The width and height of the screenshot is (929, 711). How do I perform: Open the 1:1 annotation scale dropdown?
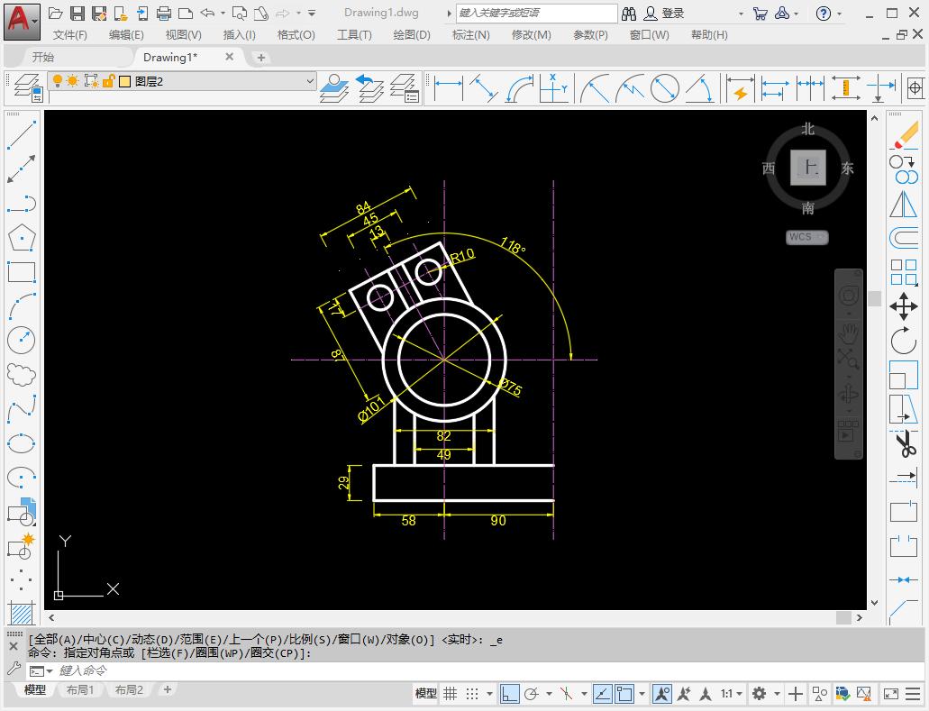click(740, 694)
